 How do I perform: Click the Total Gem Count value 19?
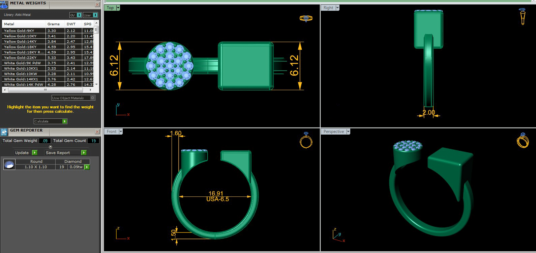pos(93,141)
